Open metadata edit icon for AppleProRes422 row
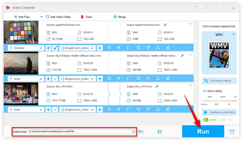The width and height of the screenshot is (243, 141). pos(168,47)
